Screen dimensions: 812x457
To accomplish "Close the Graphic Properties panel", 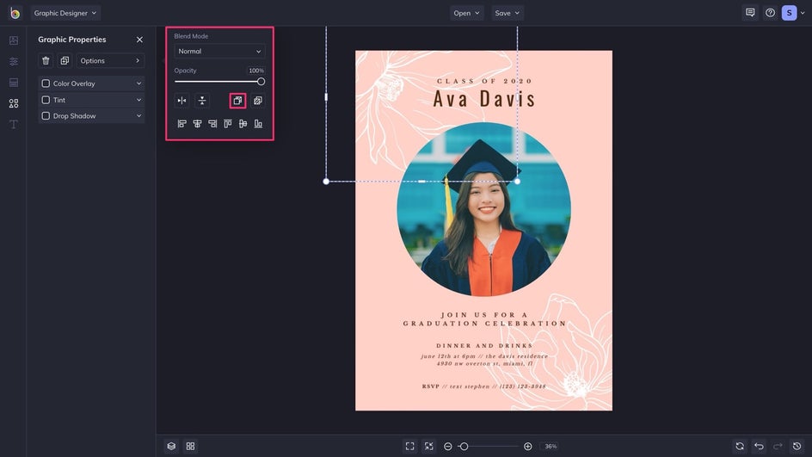I will coord(139,40).
